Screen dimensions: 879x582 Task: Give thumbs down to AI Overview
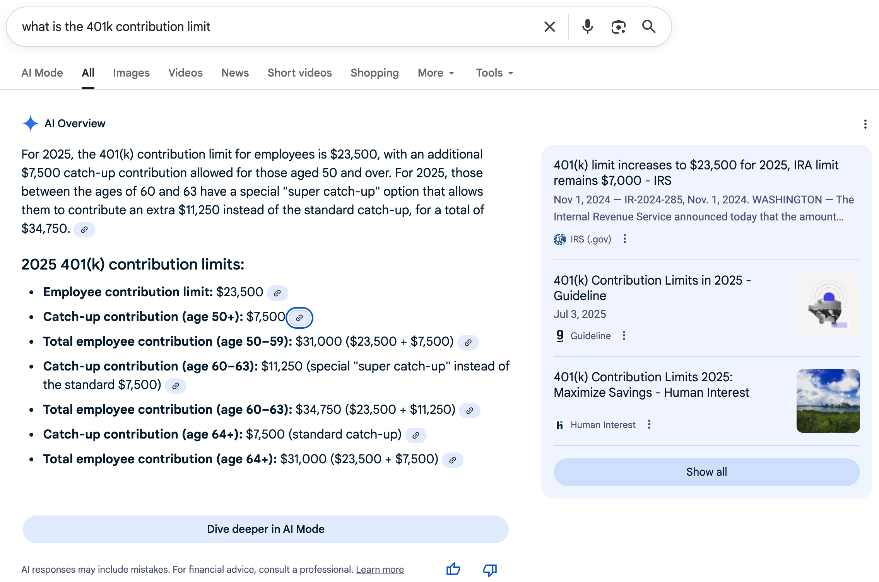point(490,570)
